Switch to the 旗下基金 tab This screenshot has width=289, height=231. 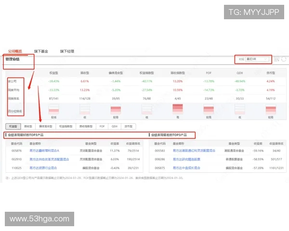pyautogui.click(x=41, y=51)
